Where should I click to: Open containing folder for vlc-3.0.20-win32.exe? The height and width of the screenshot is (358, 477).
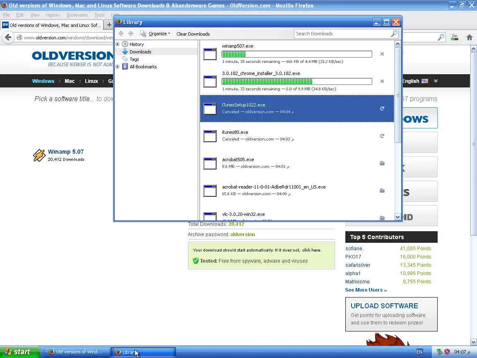(382, 218)
